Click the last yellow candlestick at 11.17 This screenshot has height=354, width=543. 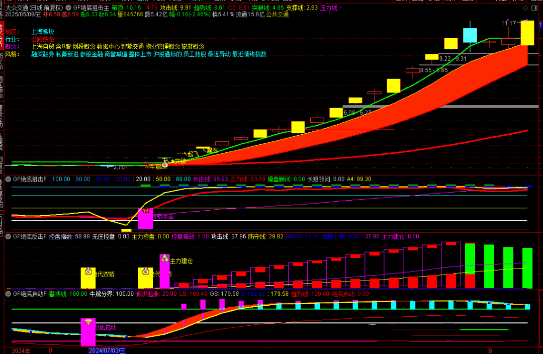[x=527, y=33]
